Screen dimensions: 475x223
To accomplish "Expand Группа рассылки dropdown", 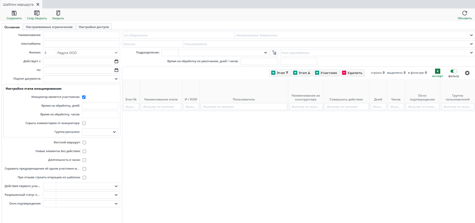I will (114, 132).
